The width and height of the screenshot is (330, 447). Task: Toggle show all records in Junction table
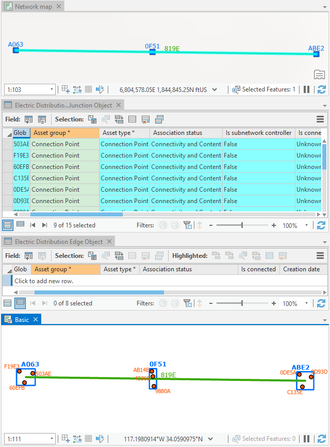(x=8, y=225)
